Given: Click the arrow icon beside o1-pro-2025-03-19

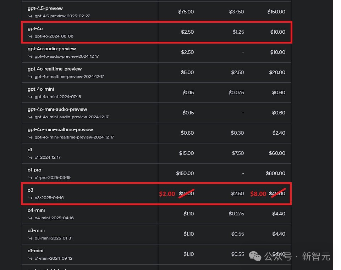Looking at the screenshot, I should pos(31,178).
